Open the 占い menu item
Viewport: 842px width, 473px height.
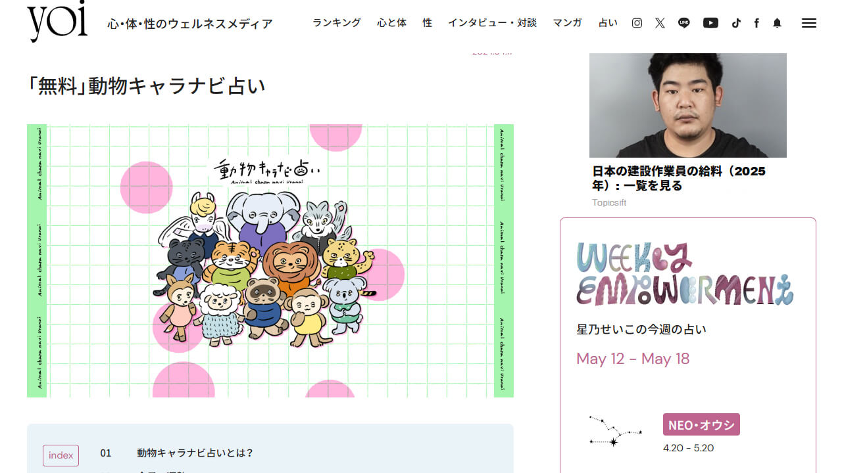coord(608,22)
